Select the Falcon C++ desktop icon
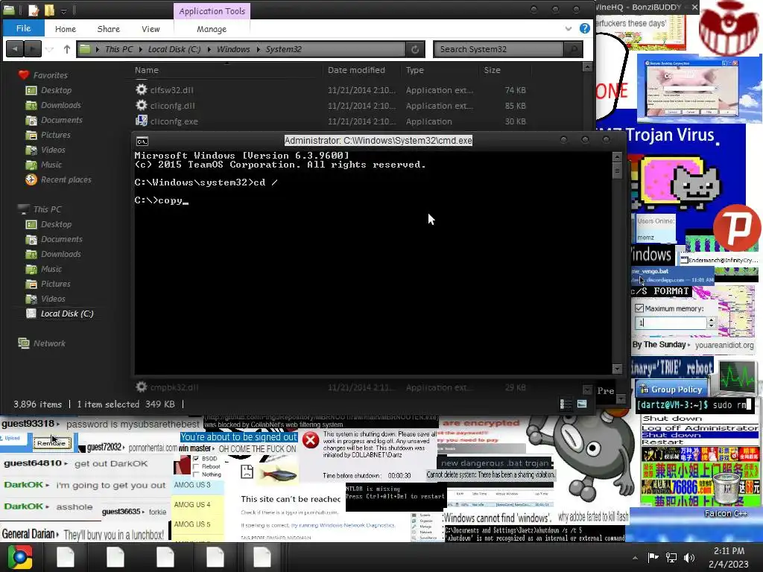This screenshot has width=763, height=572. tap(726, 495)
